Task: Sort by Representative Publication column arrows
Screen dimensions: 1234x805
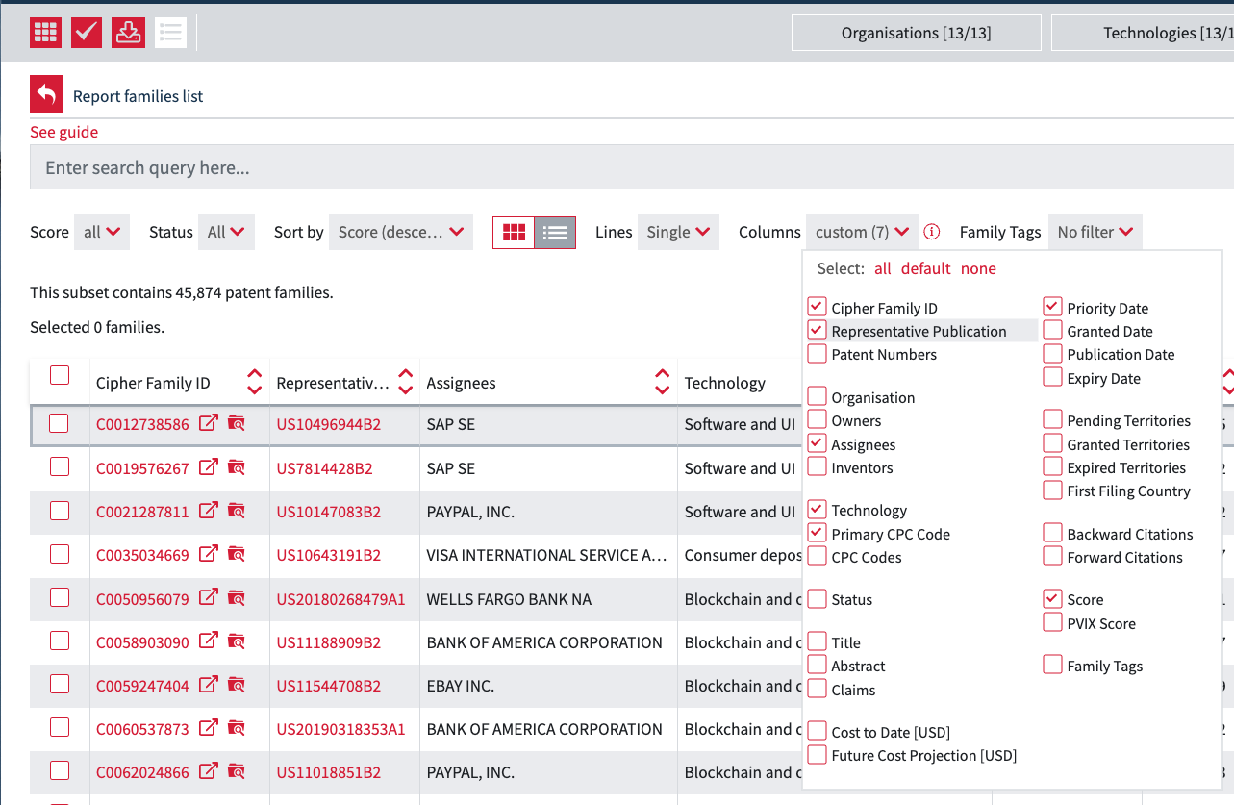Action: [x=405, y=382]
